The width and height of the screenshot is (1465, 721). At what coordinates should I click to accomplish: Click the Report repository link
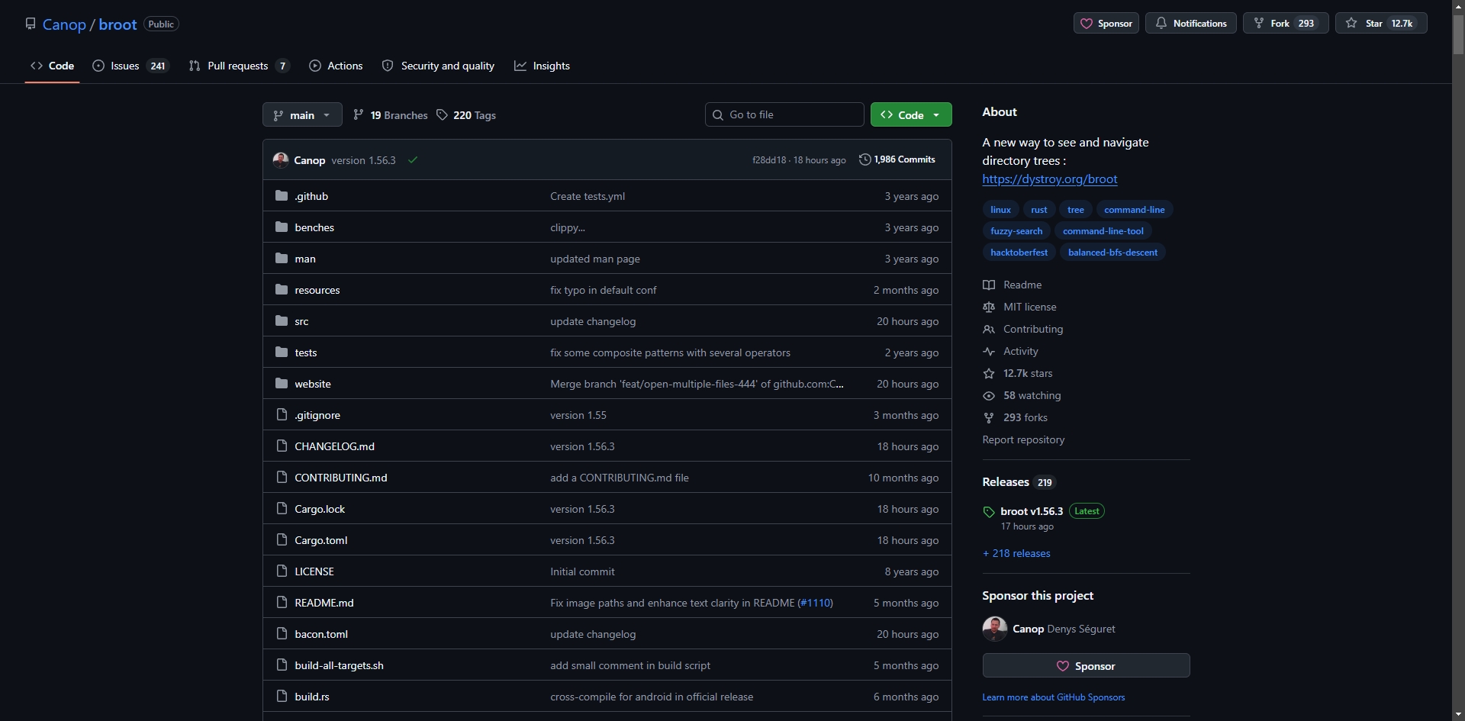[1023, 439]
